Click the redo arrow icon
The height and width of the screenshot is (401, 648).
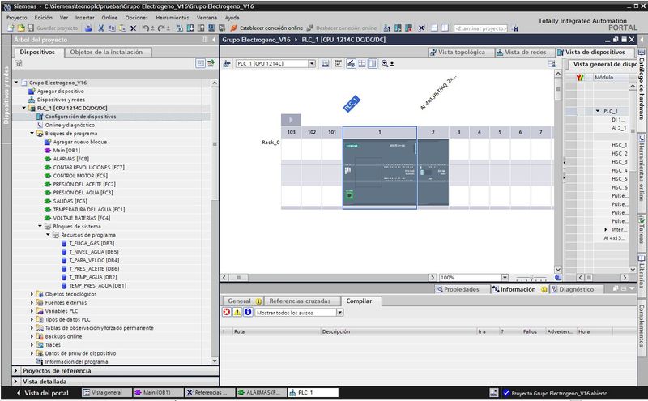[161, 28]
